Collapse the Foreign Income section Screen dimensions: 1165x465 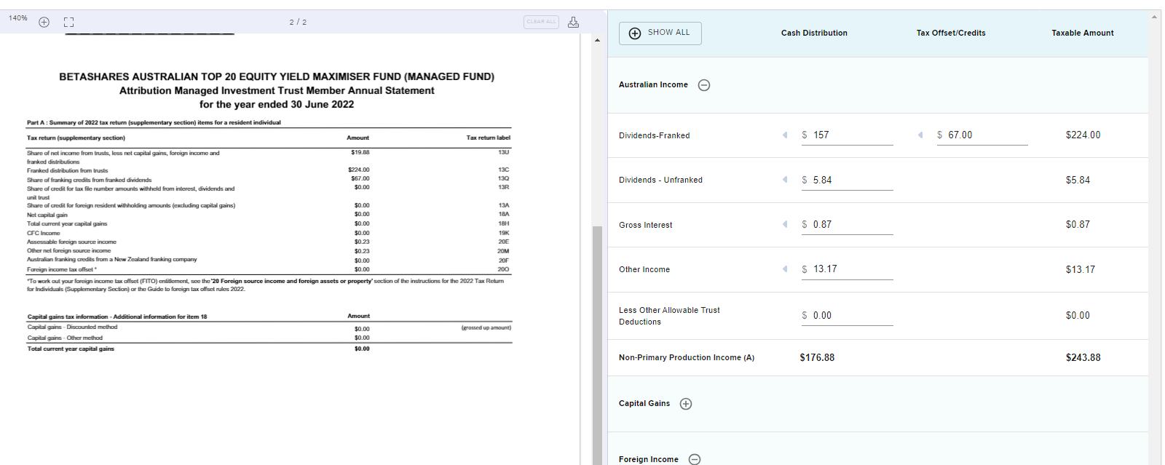pos(695,459)
